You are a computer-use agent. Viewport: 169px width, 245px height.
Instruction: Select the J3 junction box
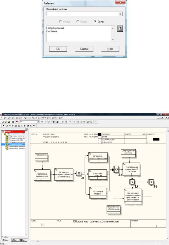(132, 182)
